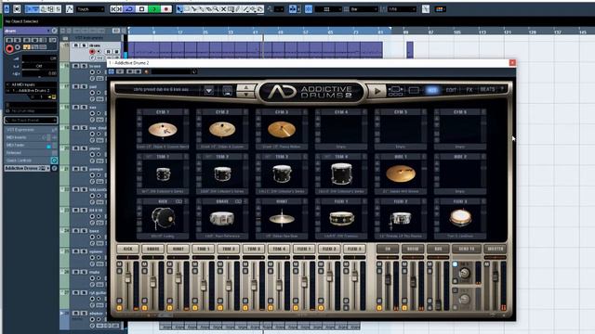Click the KICK channel volume fader
595x334 pixels.
coord(128,278)
